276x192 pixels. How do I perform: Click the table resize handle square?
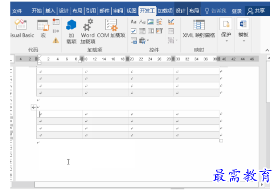pos(221,140)
